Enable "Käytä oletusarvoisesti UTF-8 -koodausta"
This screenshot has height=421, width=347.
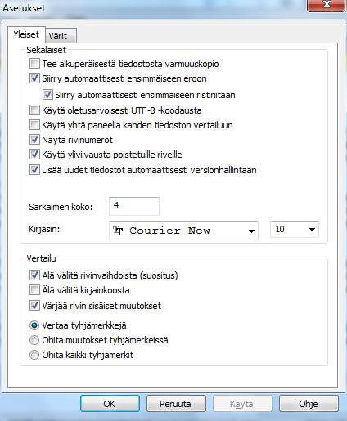coord(34,110)
